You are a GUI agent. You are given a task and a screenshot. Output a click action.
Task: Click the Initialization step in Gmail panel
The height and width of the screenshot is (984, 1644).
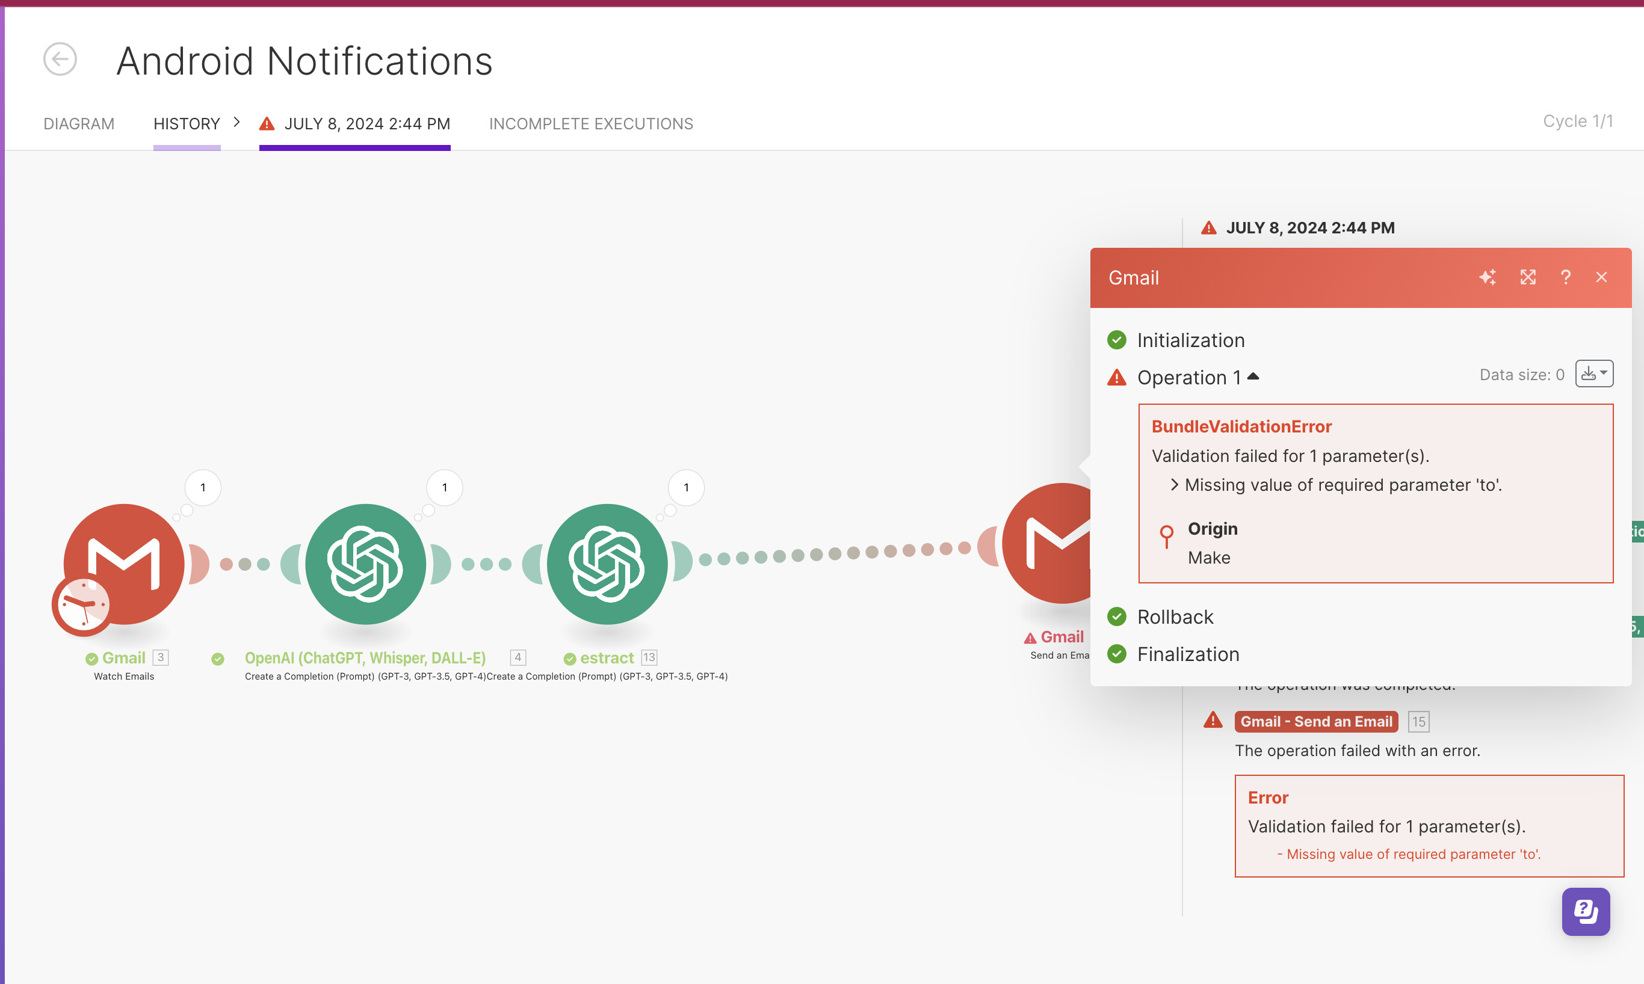pos(1190,340)
